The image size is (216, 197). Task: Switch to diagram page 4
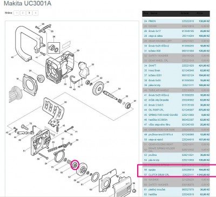[36, 13]
